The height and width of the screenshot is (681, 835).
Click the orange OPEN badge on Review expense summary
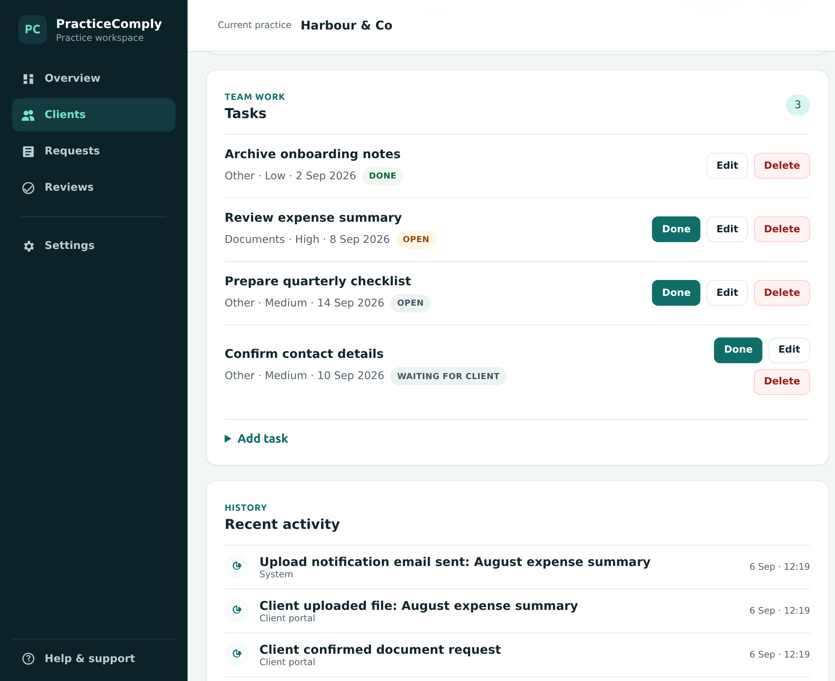pyautogui.click(x=416, y=240)
